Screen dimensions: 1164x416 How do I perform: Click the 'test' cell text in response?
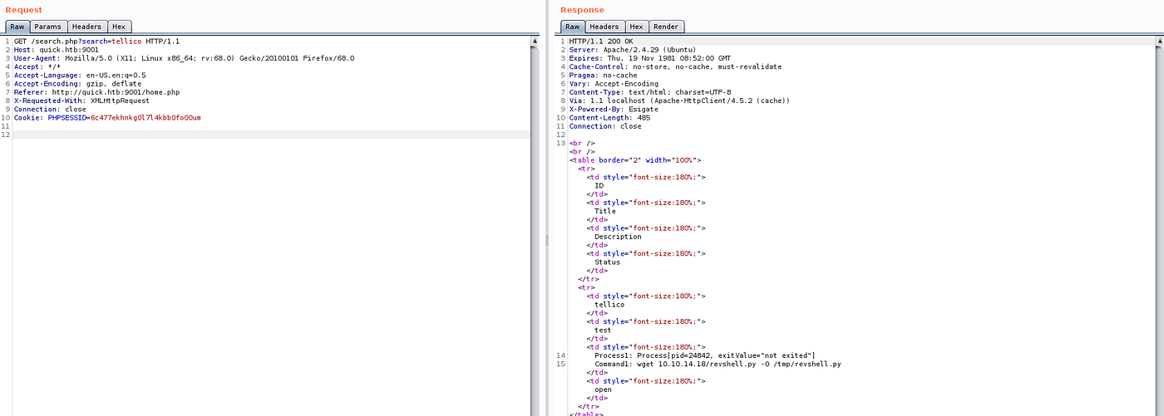pos(603,330)
